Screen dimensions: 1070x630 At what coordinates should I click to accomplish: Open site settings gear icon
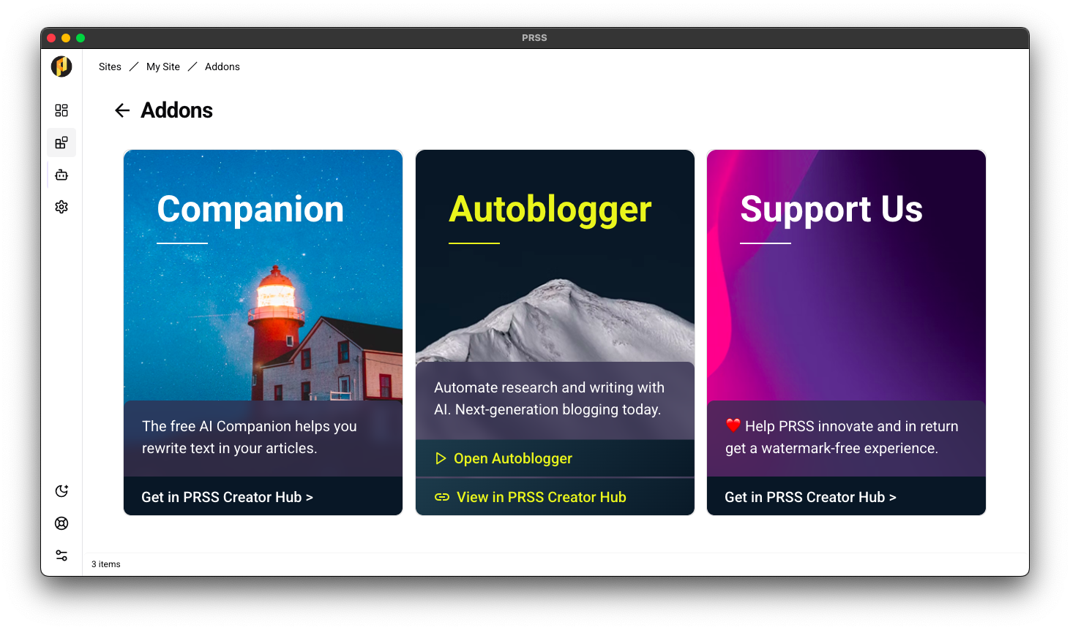click(61, 207)
